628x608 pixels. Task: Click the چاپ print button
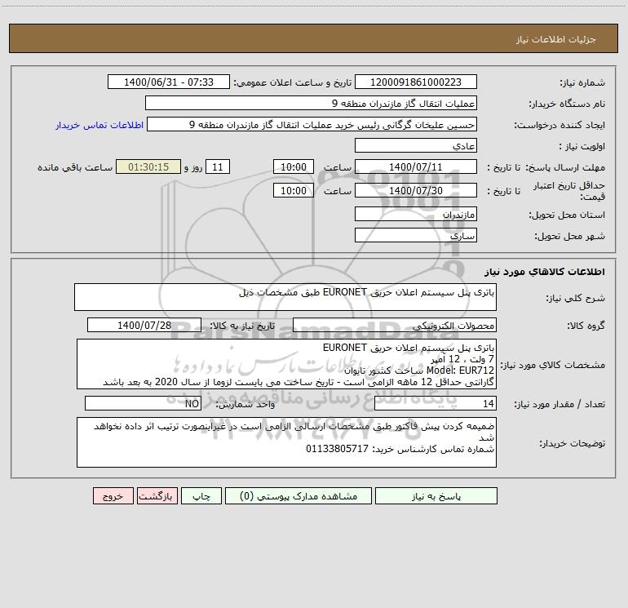201,495
